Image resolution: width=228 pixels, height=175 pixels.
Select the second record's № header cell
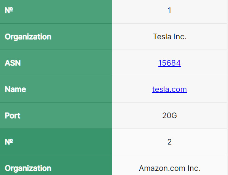point(56,142)
